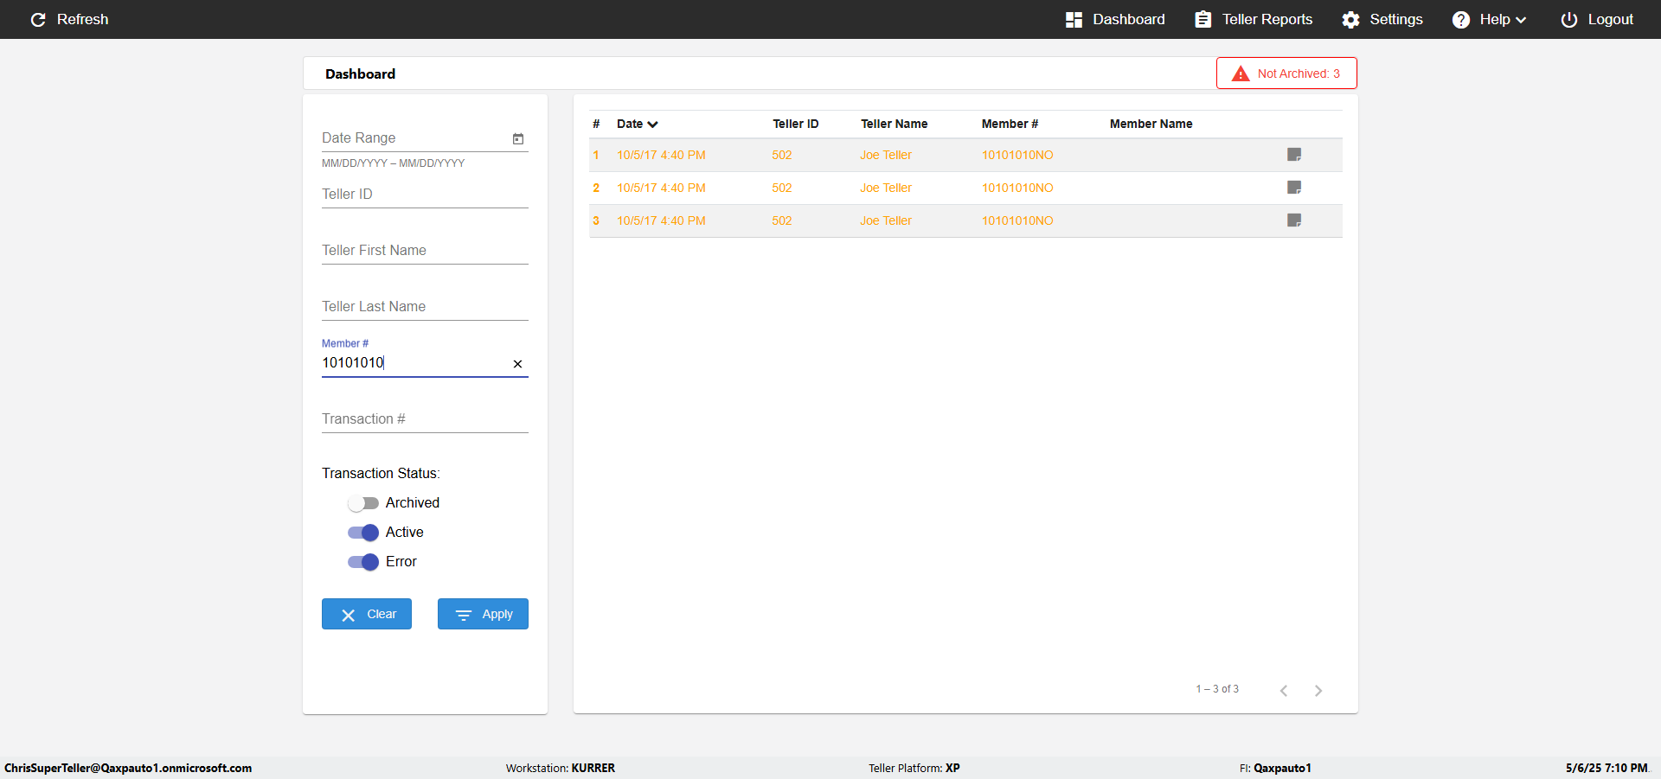Image resolution: width=1661 pixels, height=779 pixels.
Task: Open the note icon in row 1
Action: (1294, 155)
